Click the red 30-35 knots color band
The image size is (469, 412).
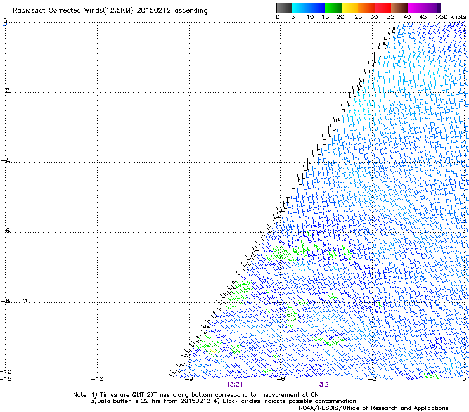(x=383, y=8)
